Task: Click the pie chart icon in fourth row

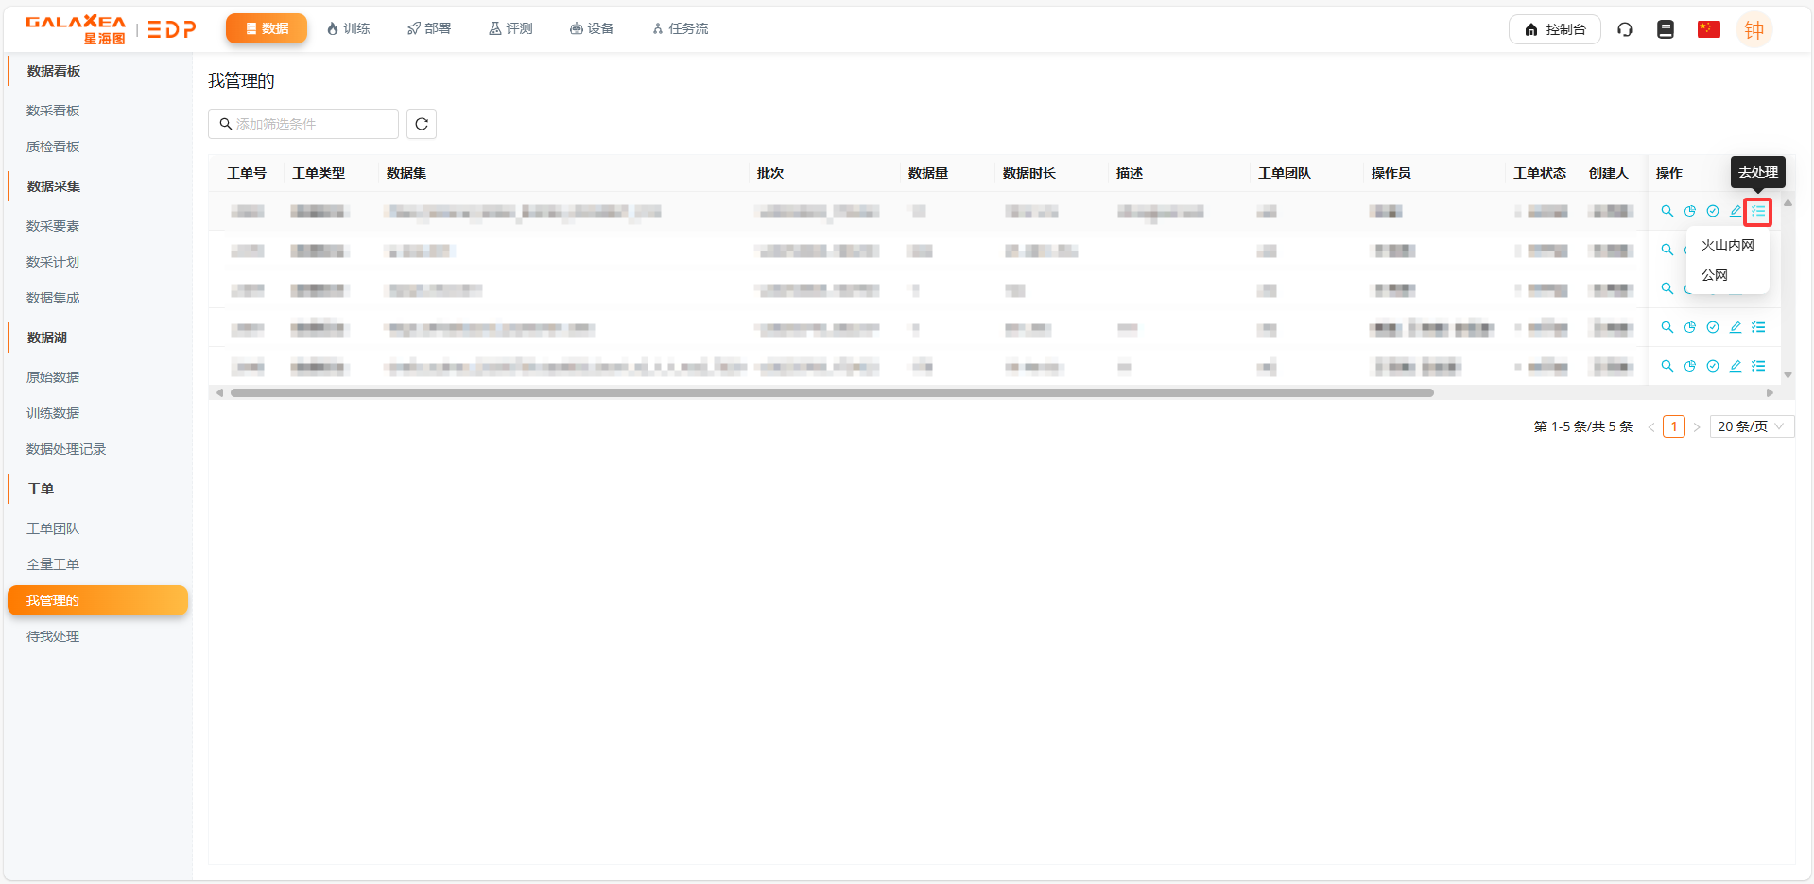Action: [x=1690, y=327]
